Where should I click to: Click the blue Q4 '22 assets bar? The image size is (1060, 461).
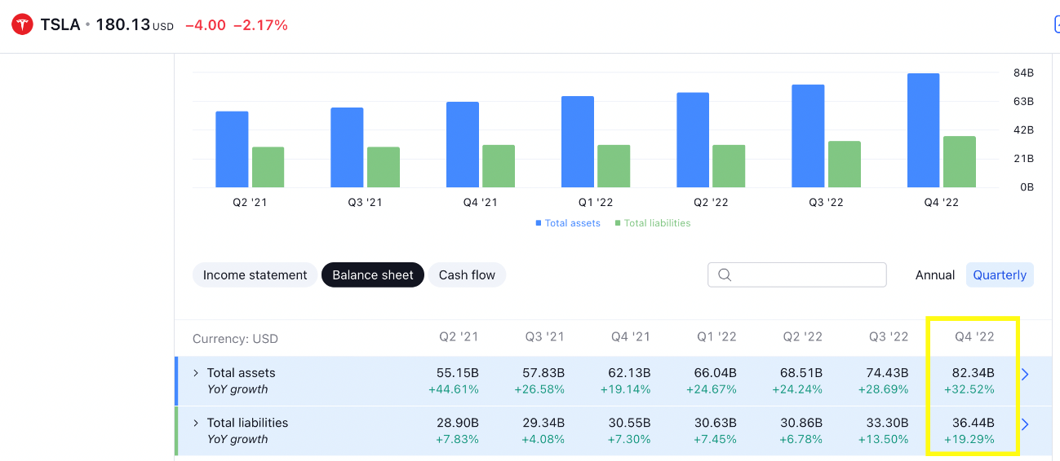pos(923,130)
